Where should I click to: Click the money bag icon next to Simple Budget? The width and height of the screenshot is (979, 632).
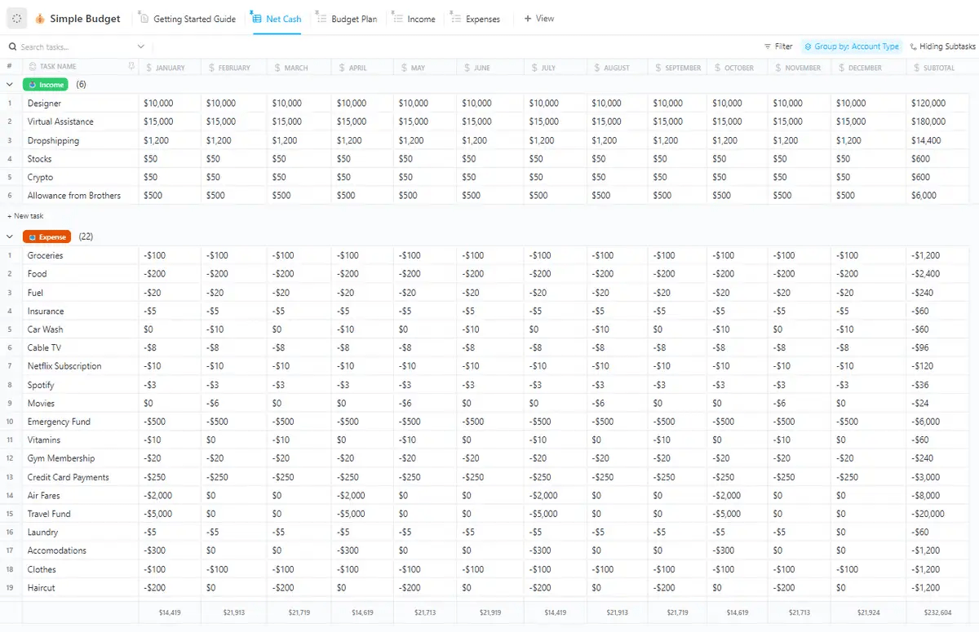(40, 19)
